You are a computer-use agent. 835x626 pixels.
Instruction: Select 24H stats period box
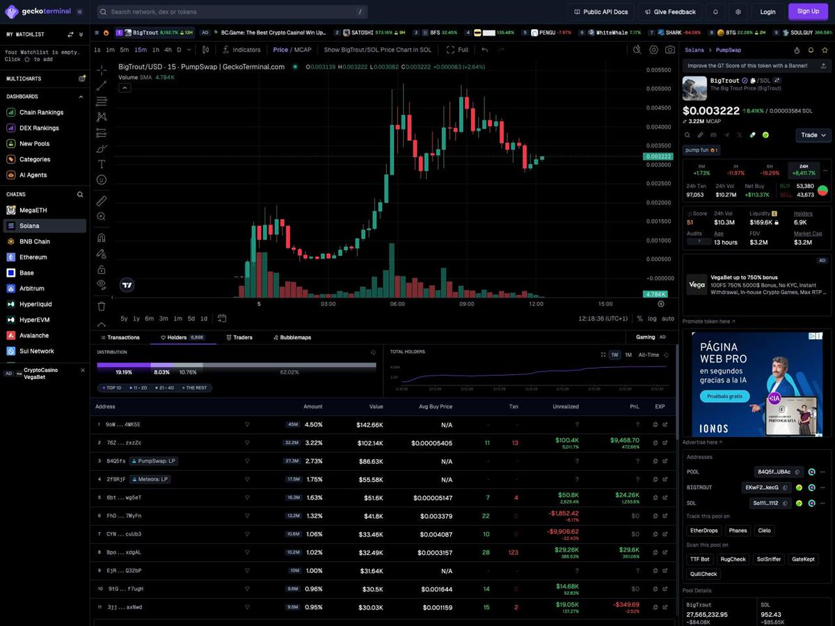point(804,170)
